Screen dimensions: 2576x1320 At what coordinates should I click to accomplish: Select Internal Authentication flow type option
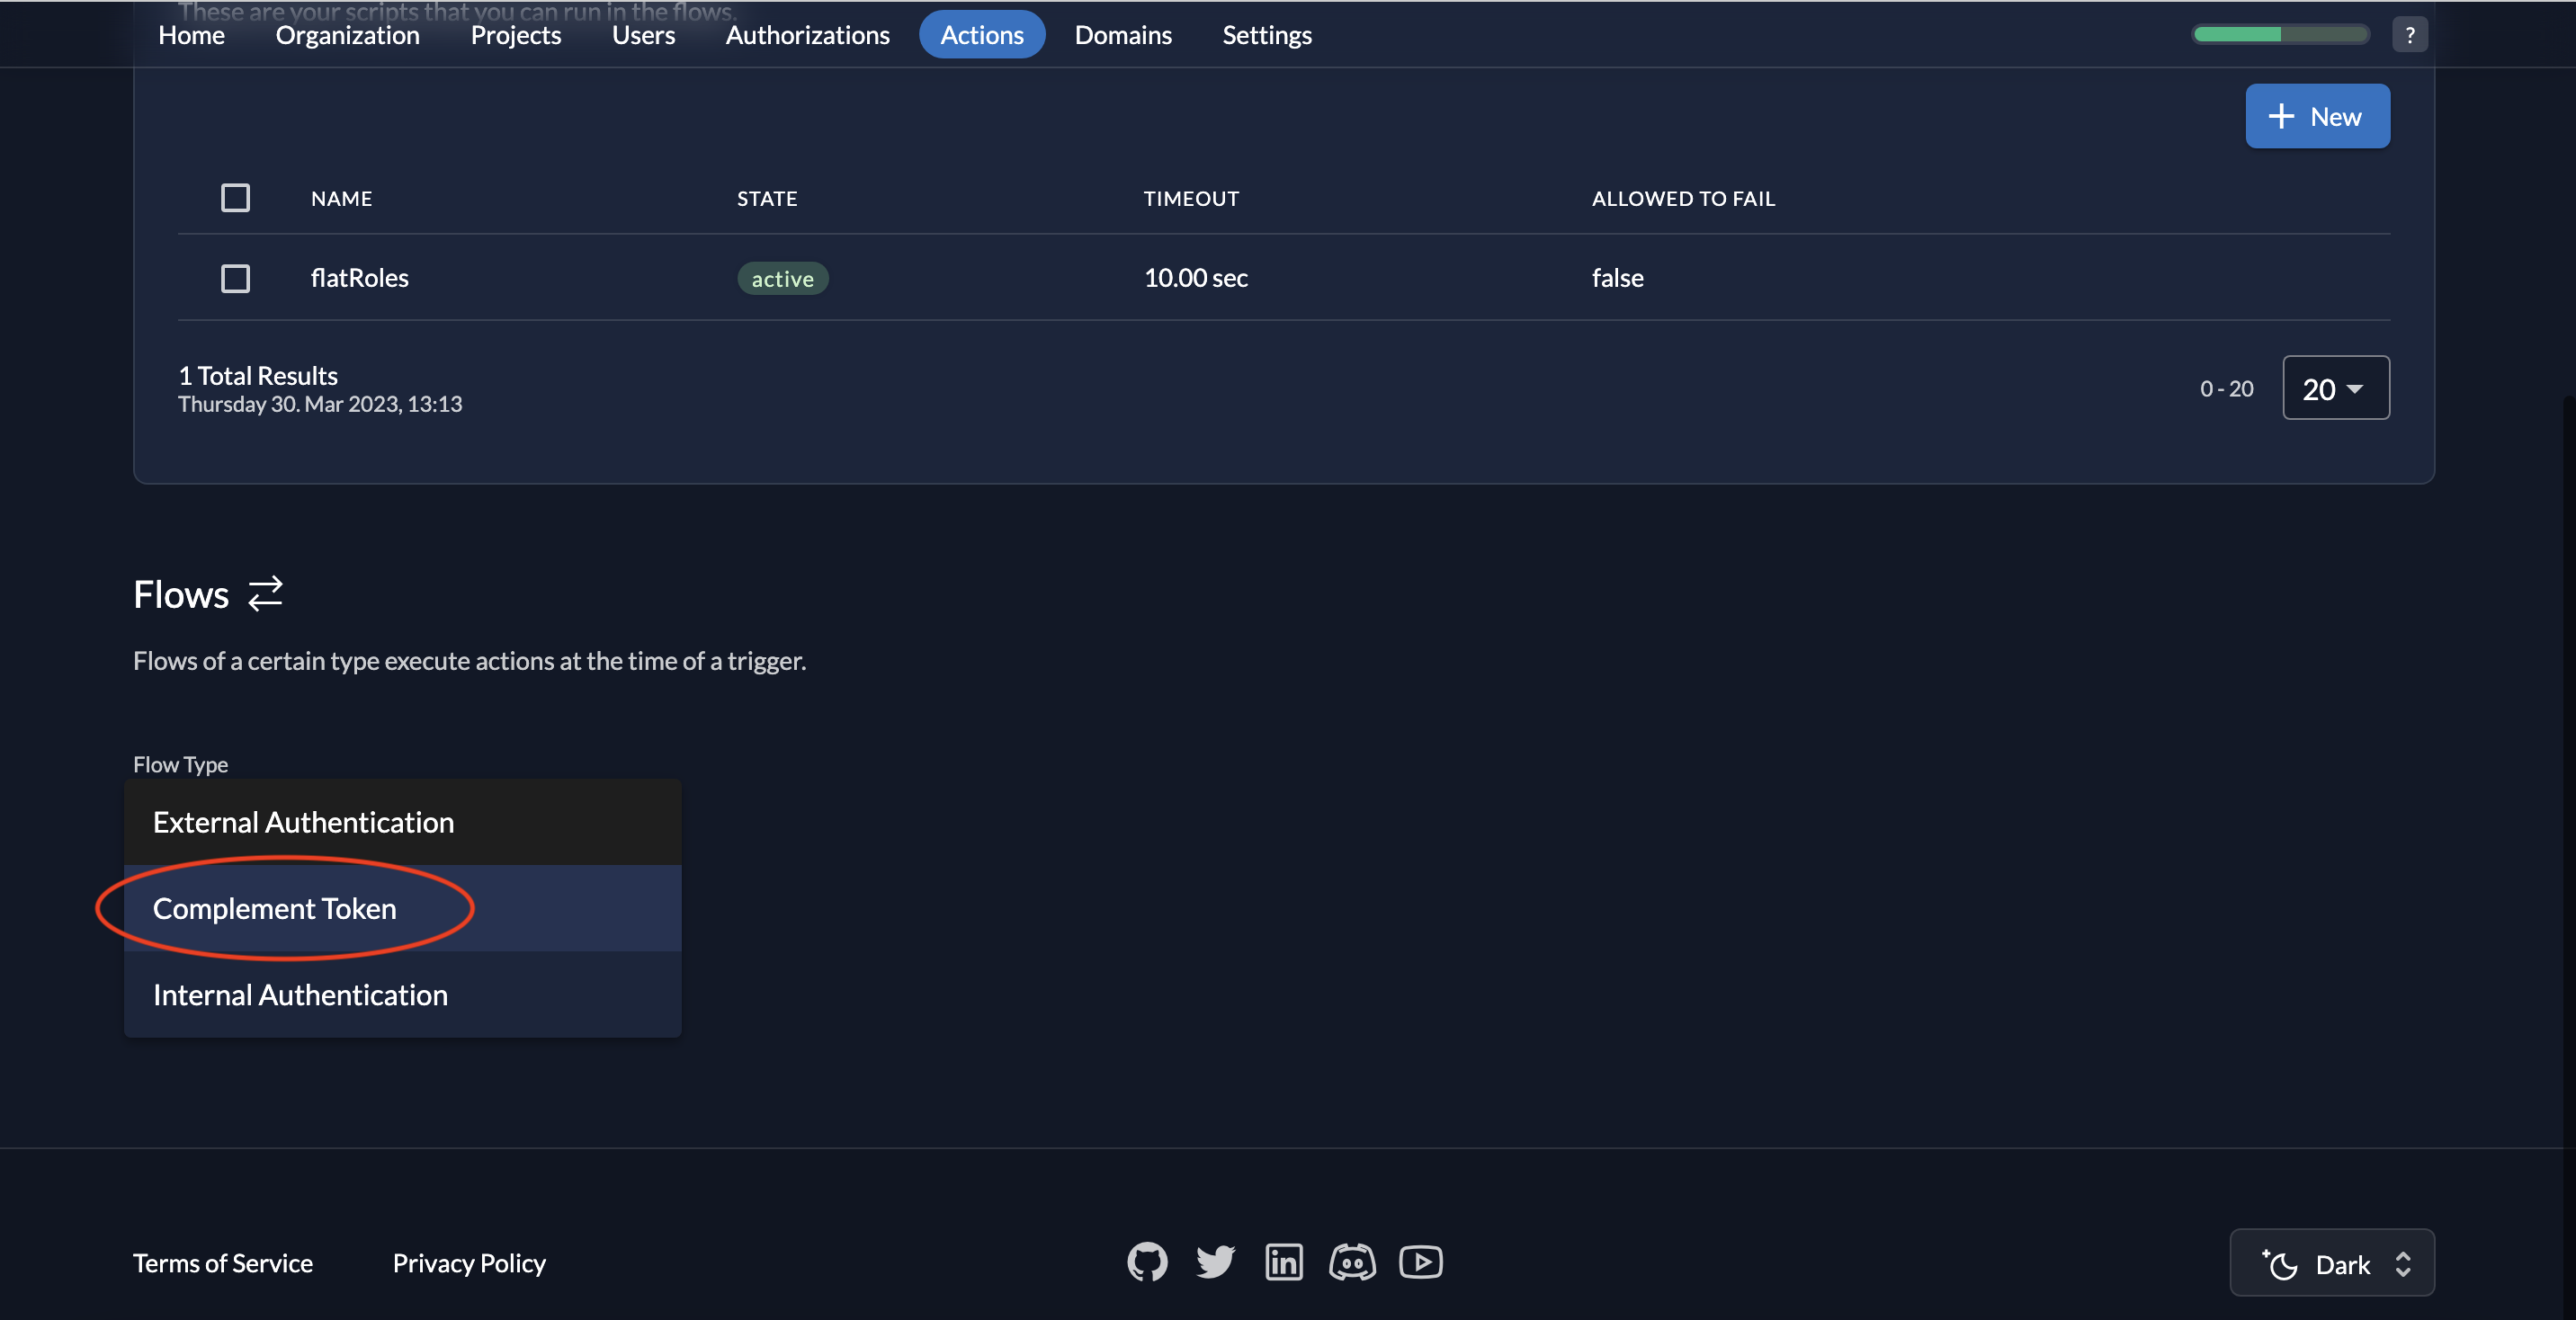click(x=402, y=994)
